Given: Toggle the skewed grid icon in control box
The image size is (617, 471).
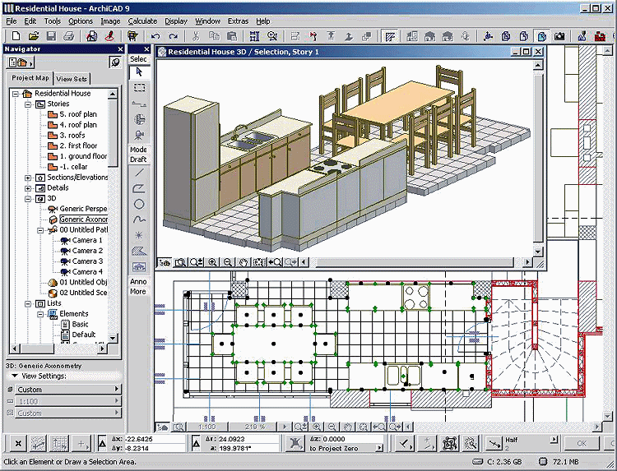Looking at the screenshot, I should pos(39,444).
